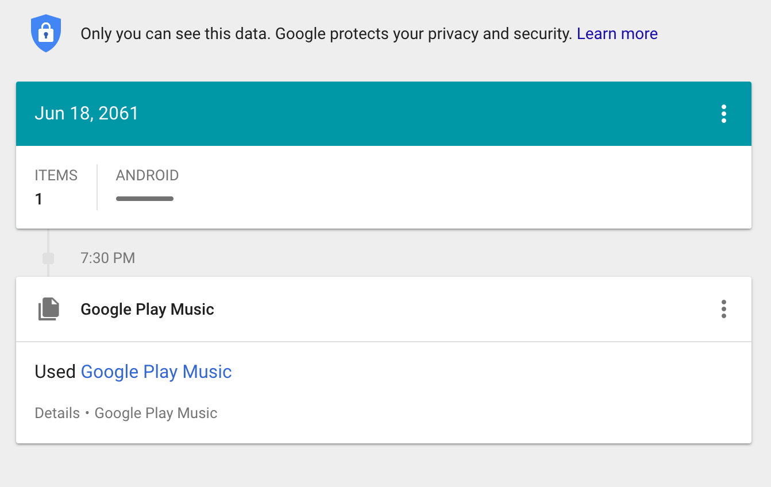Click the gray Google Play Music footer text
This screenshot has height=487, width=771.
coord(156,413)
